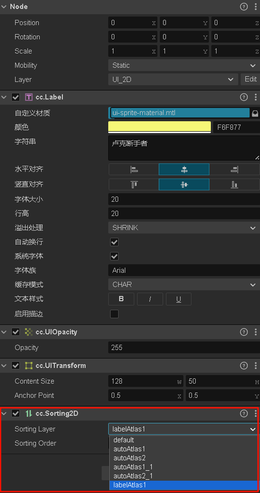
Task: Collapse the cc.UITransform section
Action: [4, 366]
